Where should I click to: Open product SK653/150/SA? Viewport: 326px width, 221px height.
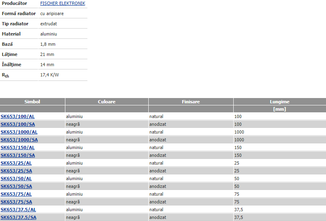(18, 155)
